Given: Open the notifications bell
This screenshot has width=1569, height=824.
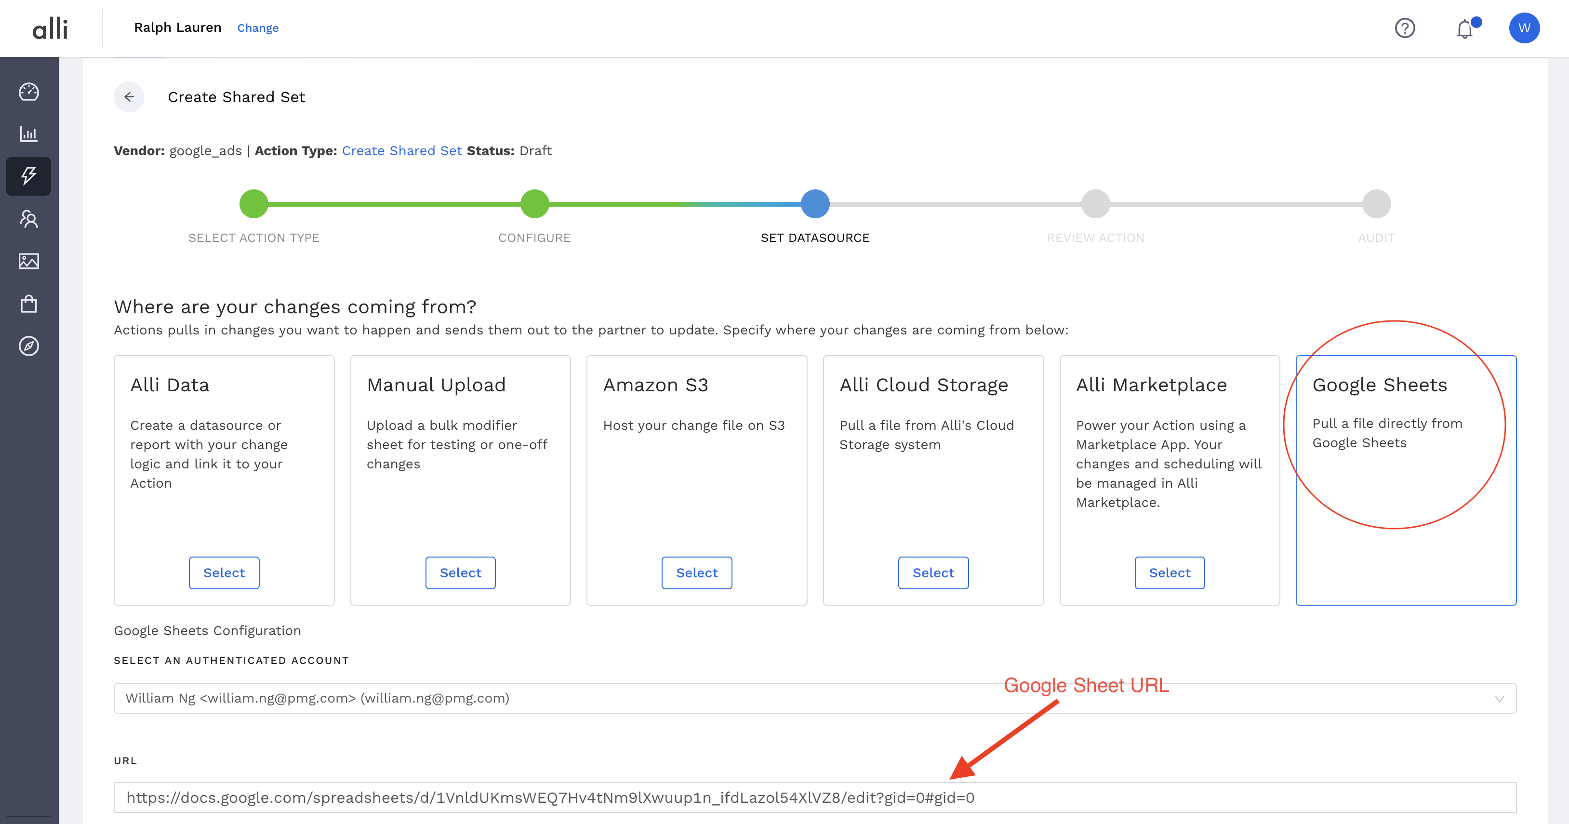Looking at the screenshot, I should point(1465,28).
